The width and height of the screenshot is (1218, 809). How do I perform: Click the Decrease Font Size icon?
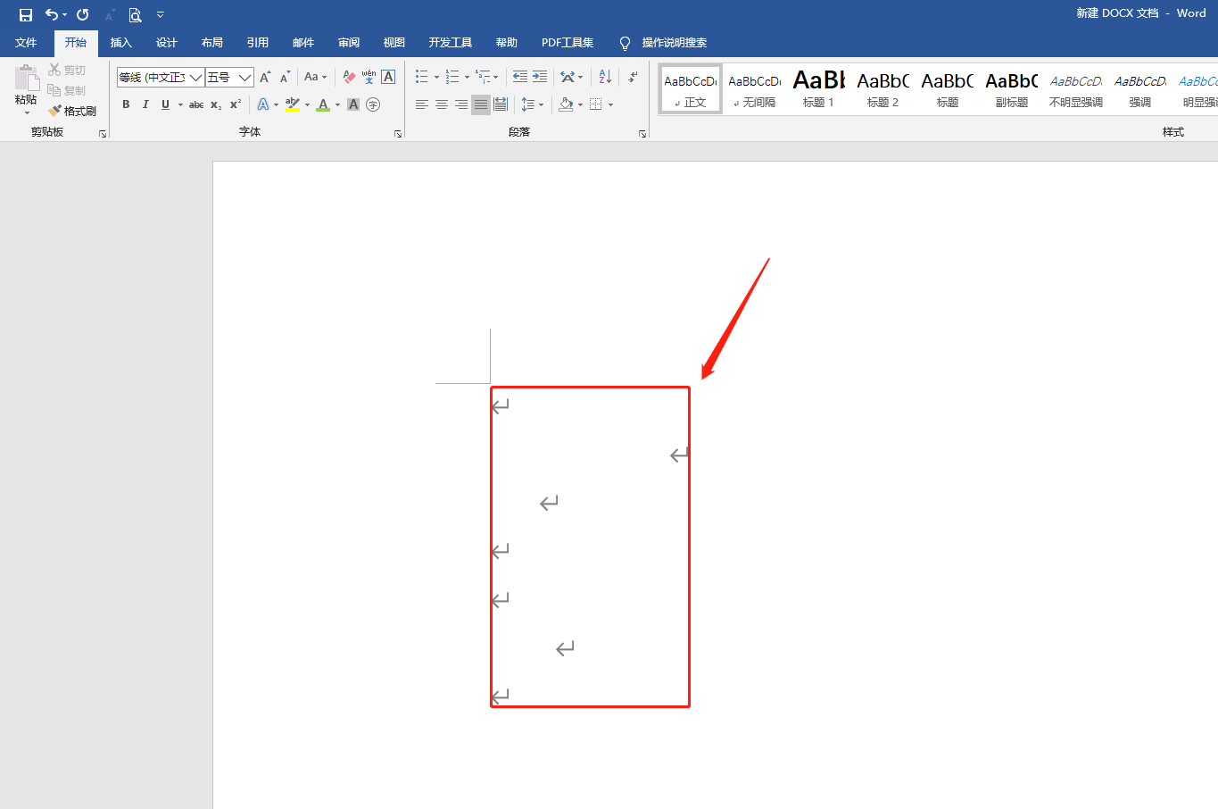(x=285, y=77)
